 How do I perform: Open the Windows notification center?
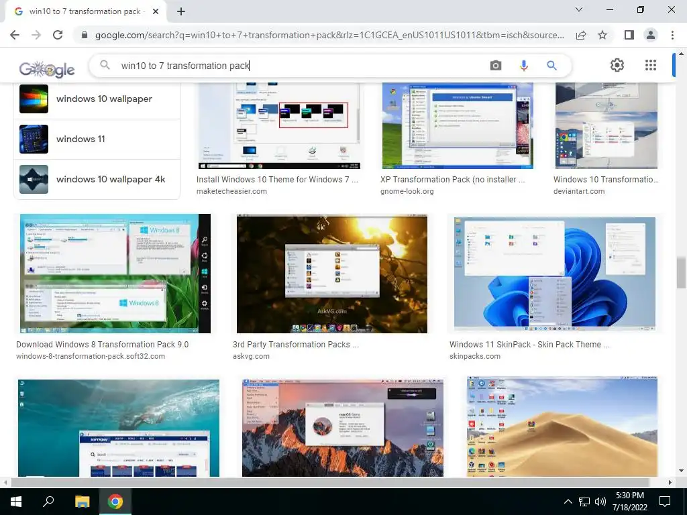click(x=665, y=502)
